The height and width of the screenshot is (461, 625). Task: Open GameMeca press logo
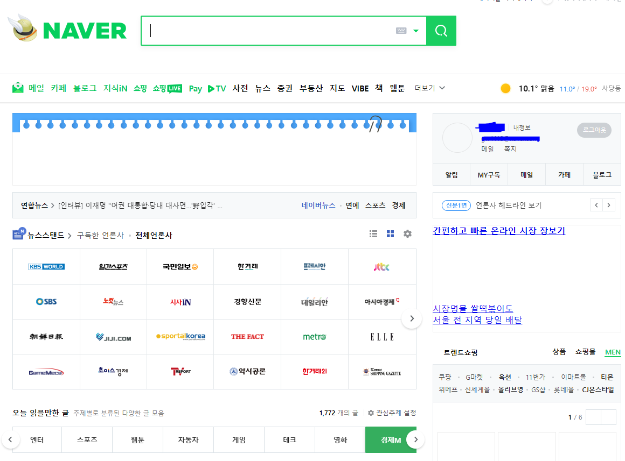click(46, 372)
